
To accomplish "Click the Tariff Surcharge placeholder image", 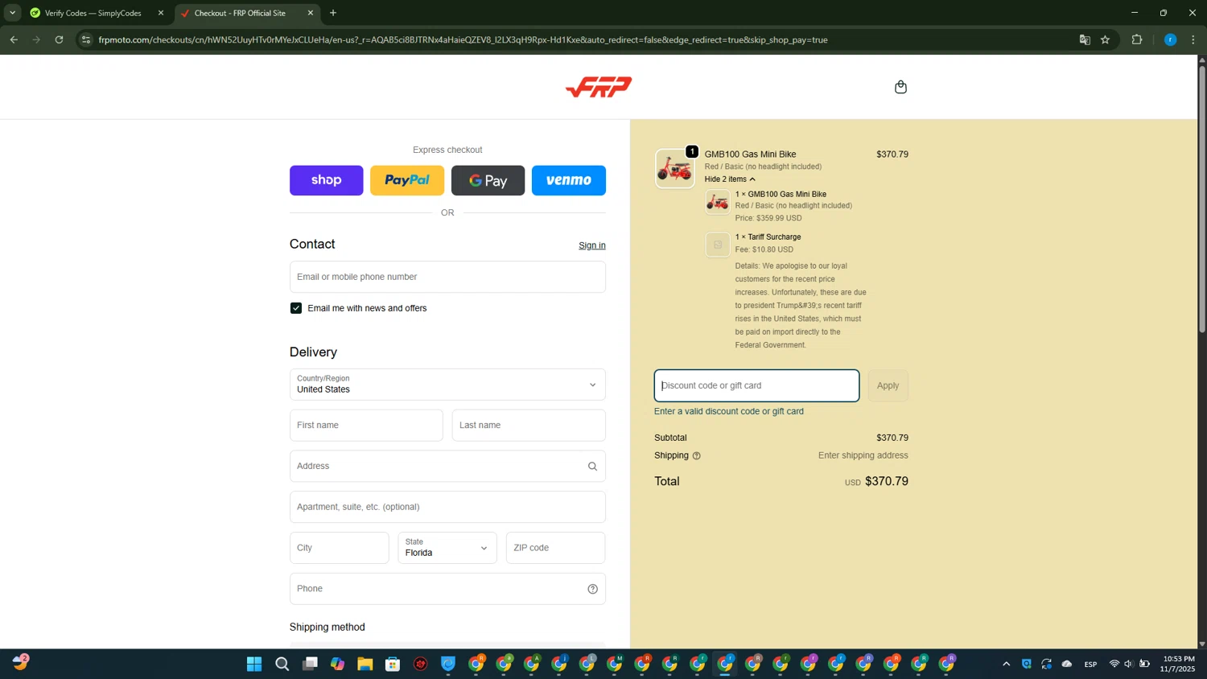I will click(718, 245).
